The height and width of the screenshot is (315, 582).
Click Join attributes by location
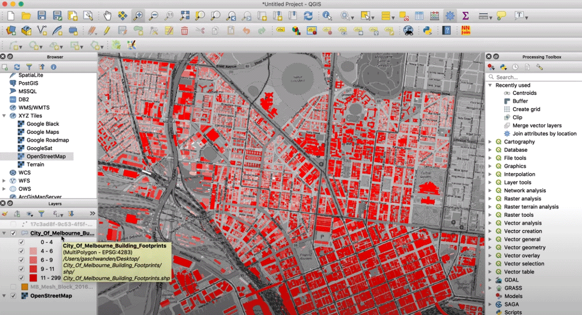tap(544, 133)
